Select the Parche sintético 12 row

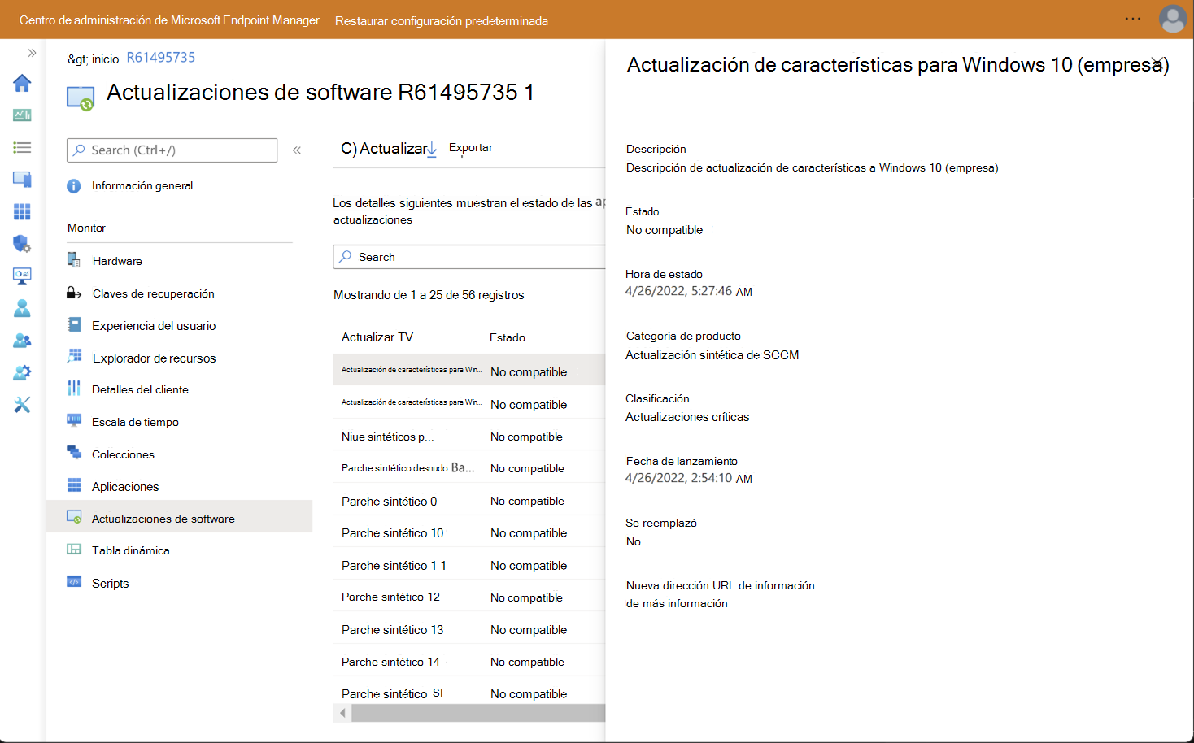(x=469, y=597)
